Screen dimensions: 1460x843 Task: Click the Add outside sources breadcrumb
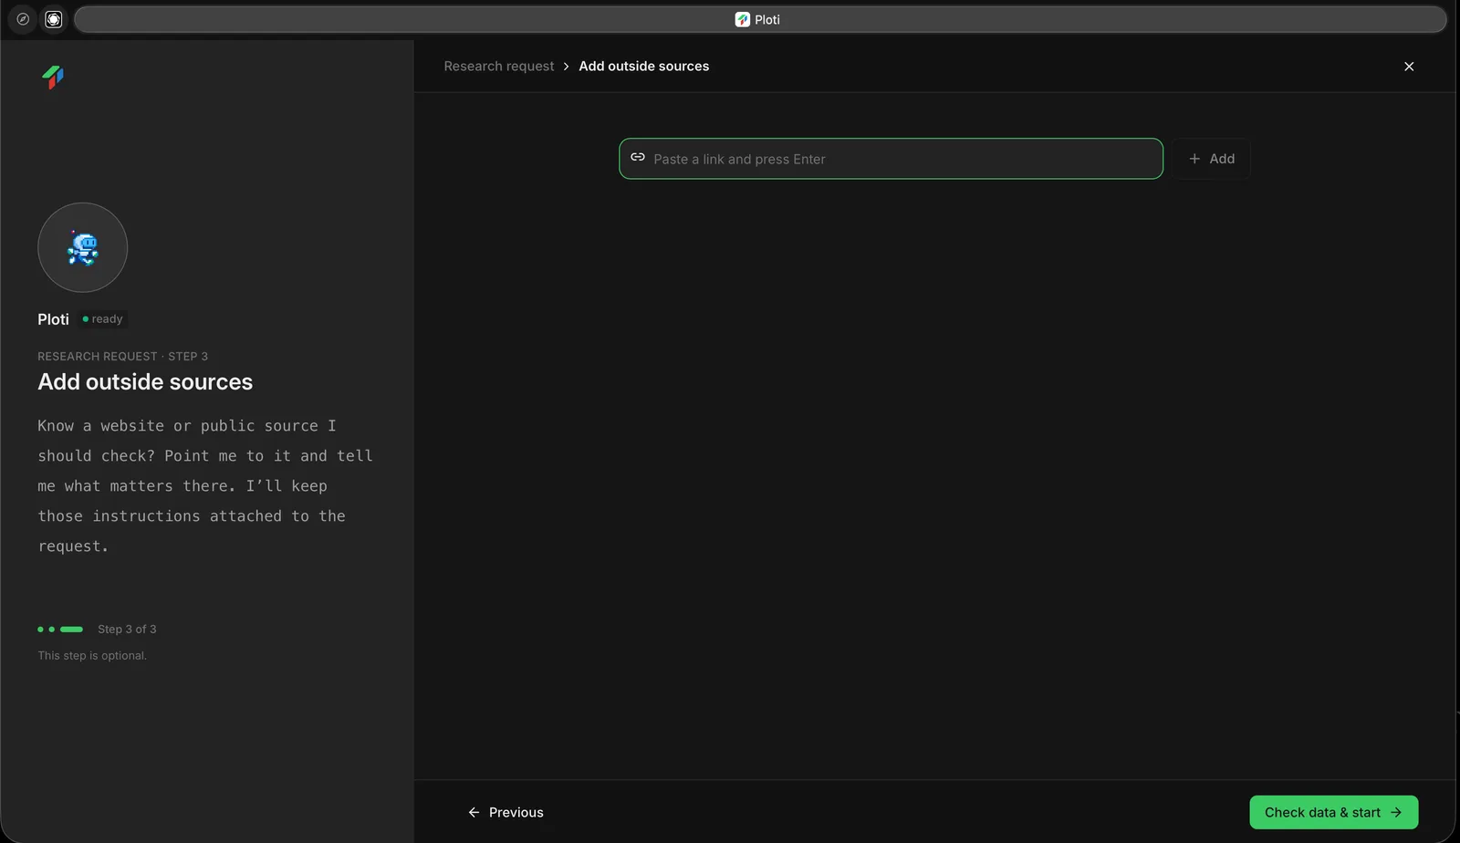point(643,67)
